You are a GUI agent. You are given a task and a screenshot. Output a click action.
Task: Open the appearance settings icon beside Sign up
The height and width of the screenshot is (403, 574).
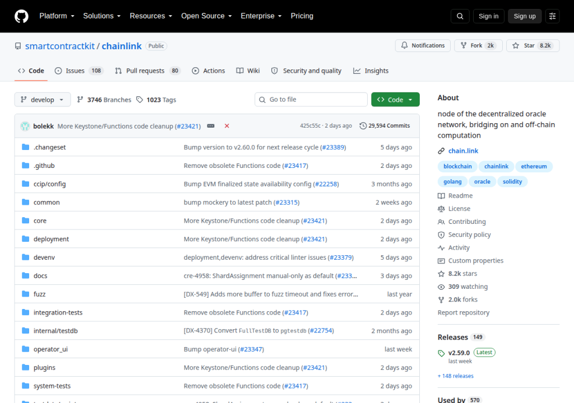[x=552, y=16]
